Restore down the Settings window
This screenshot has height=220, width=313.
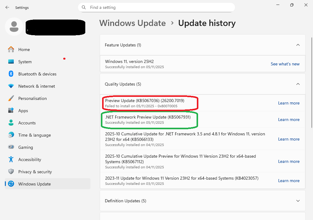pyautogui.click(x=292, y=5)
